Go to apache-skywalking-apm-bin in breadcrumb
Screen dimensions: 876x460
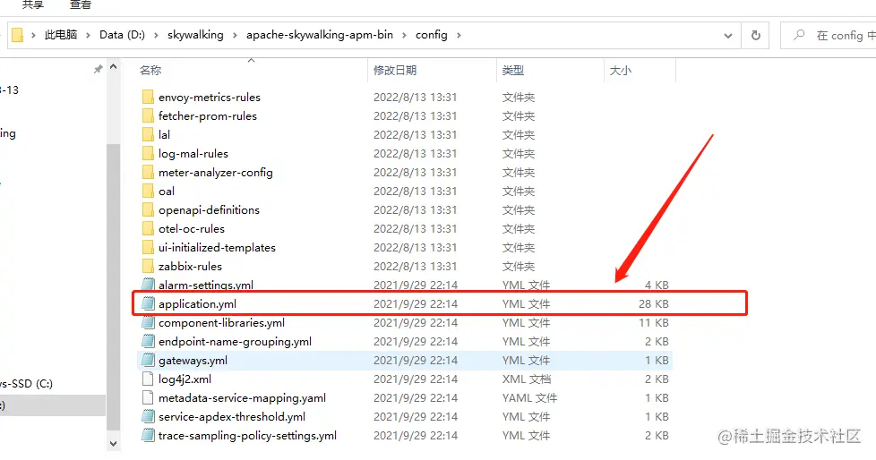[320, 35]
